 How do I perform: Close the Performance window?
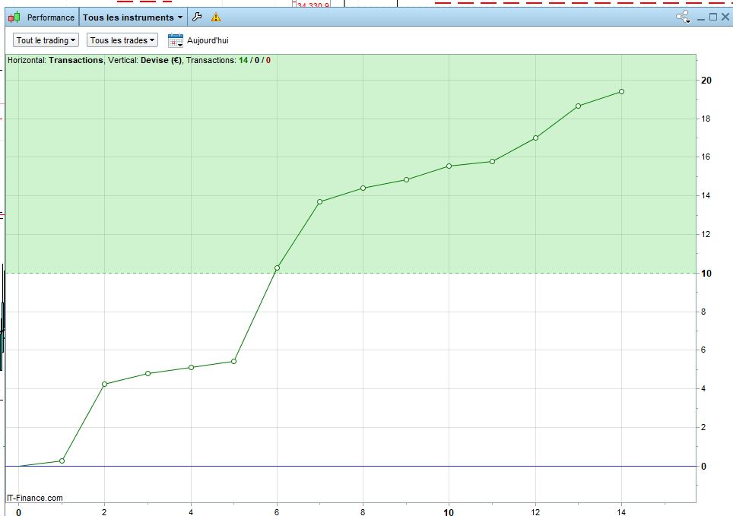[x=725, y=17]
